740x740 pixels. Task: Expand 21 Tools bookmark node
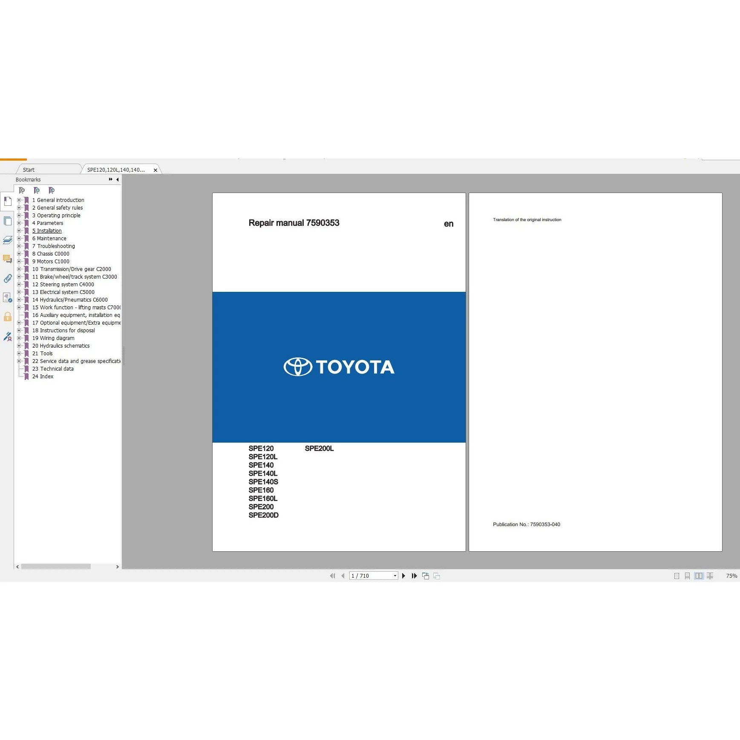tap(19, 353)
